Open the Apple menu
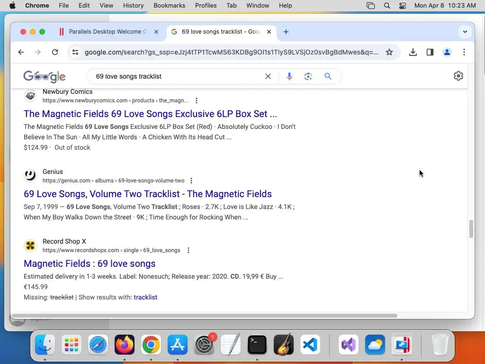The height and width of the screenshot is (364, 485). pos(12,6)
